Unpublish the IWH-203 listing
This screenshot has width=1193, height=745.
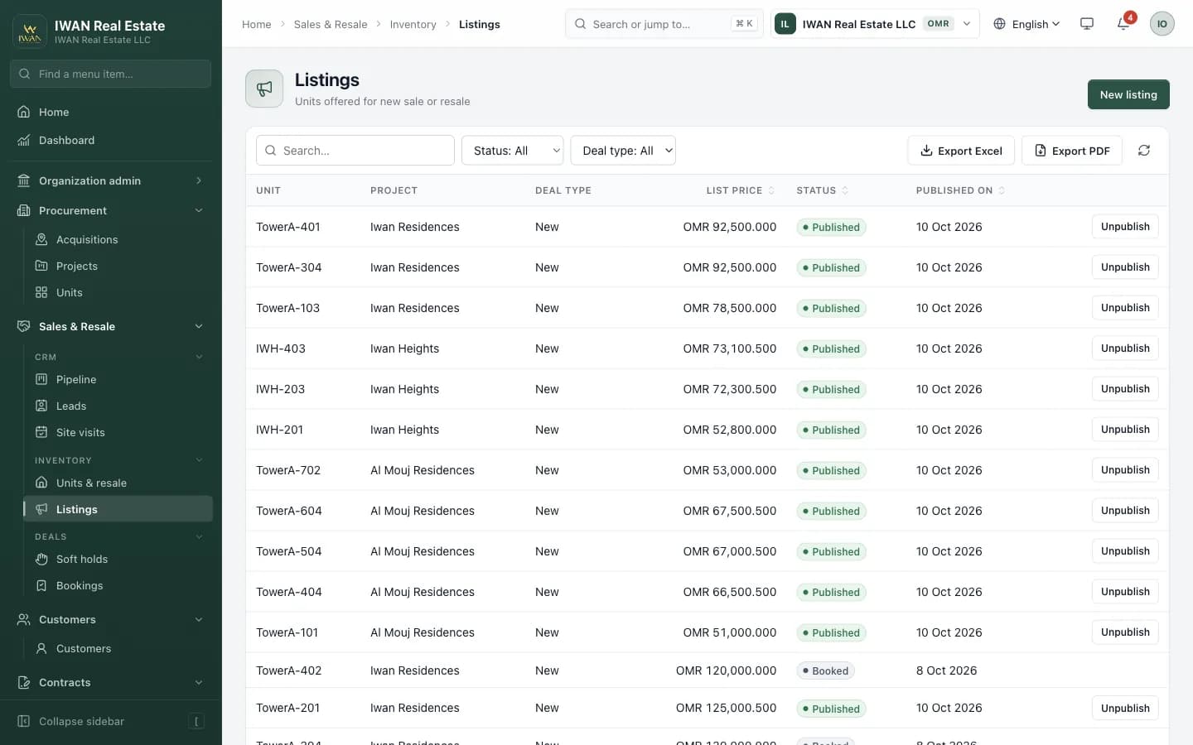coord(1125,389)
